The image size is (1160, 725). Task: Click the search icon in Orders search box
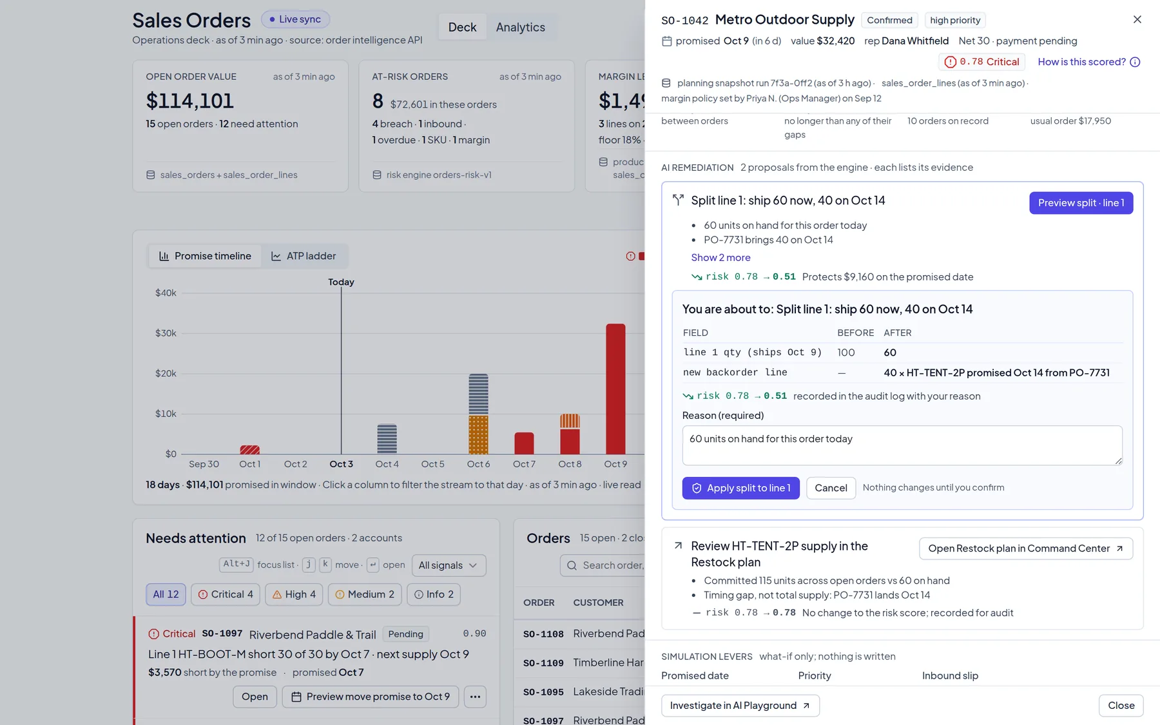[x=572, y=565]
